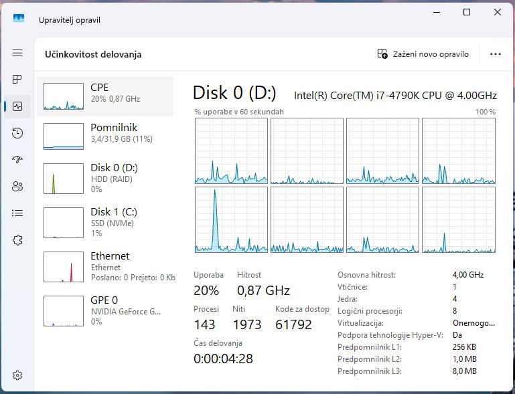Click the Niti count 1973
This screenshot has height=394, width=515.
tap(247, 324)
